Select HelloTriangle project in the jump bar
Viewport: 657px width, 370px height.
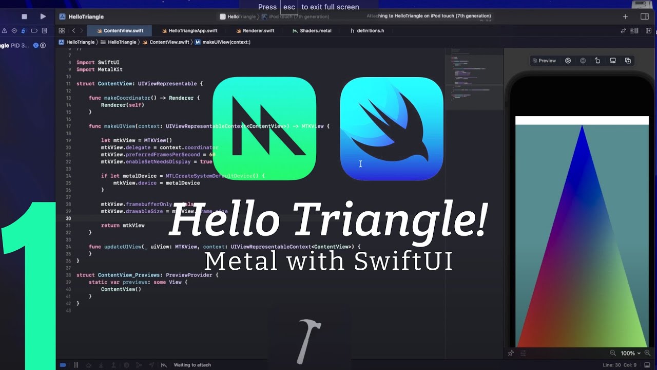pyautogui.click(x=76, y=42)
